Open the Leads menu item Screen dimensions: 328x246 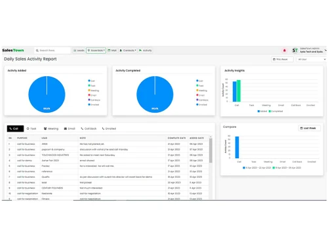(x=79, y=51)
